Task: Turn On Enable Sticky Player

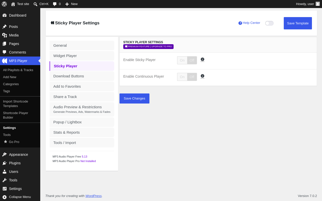Action: pos(182,60)
